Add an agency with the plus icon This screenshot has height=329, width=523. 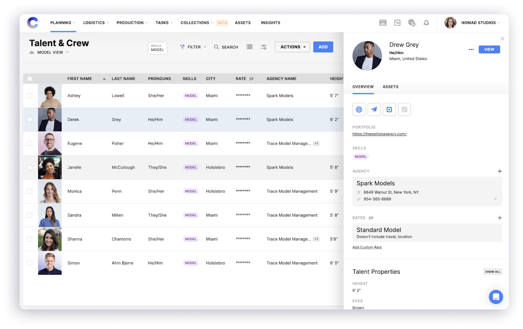[x=500, y=171]
